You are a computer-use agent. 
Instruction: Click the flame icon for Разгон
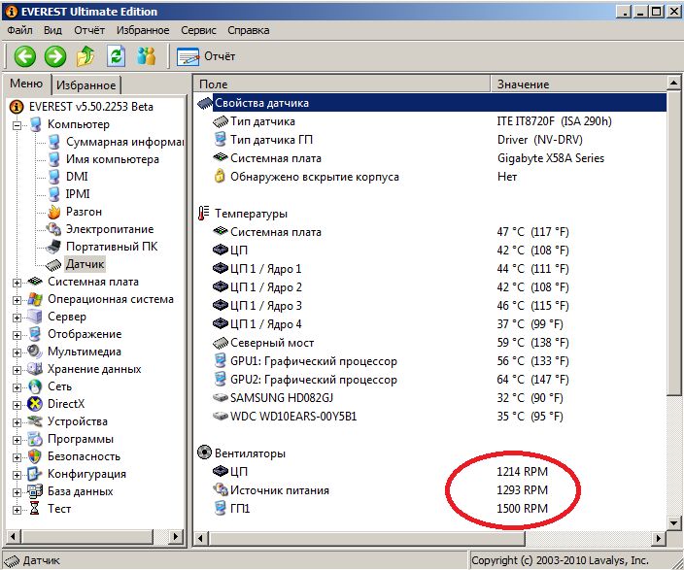click(54, 212)
